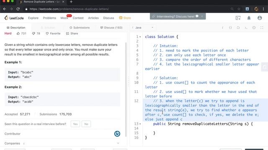Click the Submissions 175,703 statistic
Image resolution: width=268 pixels, height=150 pixels.
pos(56,114)
